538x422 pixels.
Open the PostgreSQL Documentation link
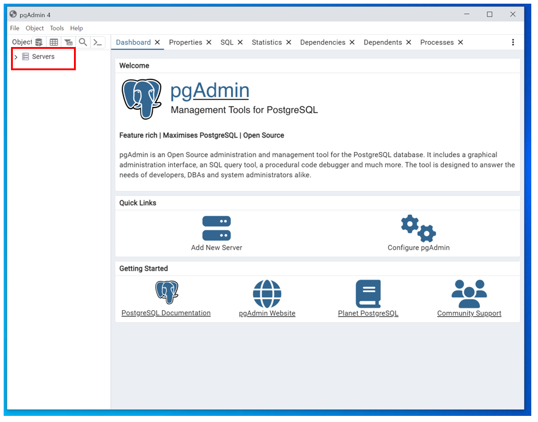(x=166, y=313)
